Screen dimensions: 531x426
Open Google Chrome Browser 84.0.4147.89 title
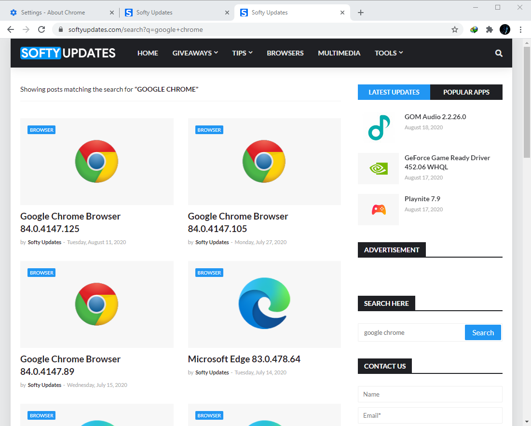click(70, 365)
